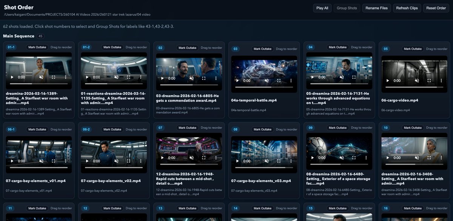Reset Order of the shots
Image resolution: width=453 pixels, height=221 pixels.
[436, 8]
